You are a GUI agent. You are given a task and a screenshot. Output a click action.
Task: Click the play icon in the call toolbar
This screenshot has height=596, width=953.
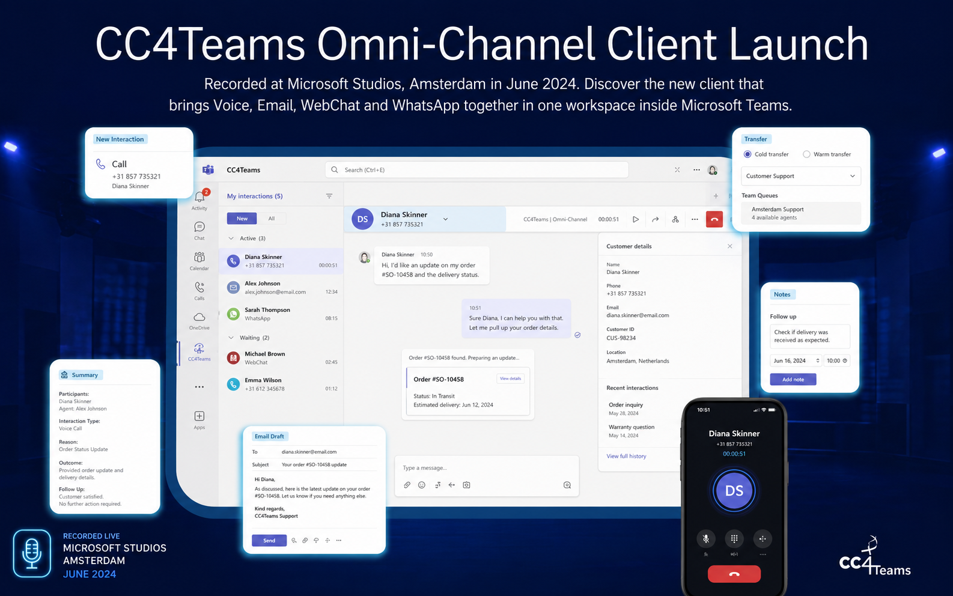[x=636, y=219]
